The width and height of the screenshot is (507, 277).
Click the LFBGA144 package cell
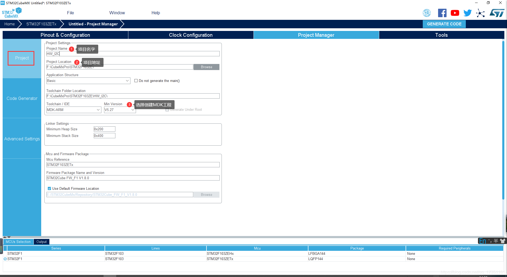tap(357, 253)
